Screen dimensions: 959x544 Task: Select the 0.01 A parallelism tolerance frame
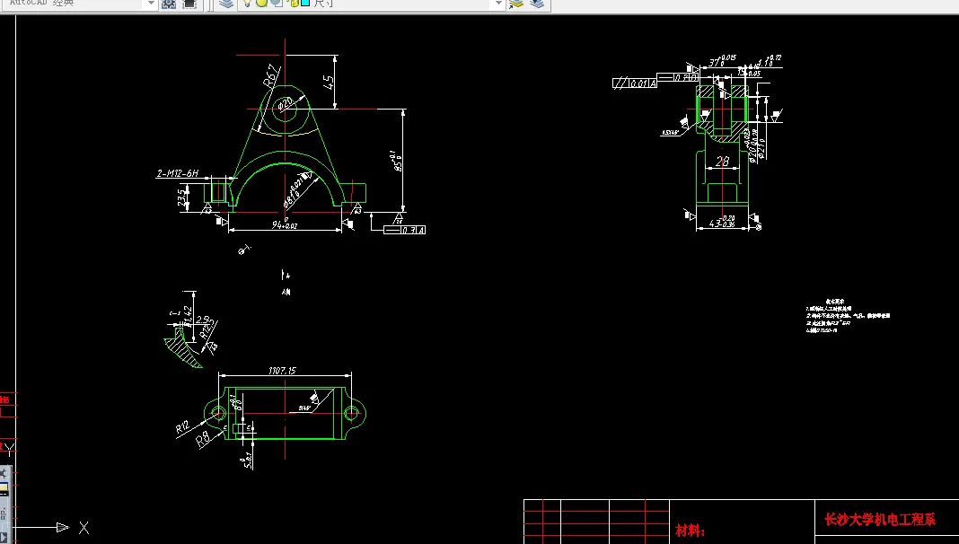point(635,83)
